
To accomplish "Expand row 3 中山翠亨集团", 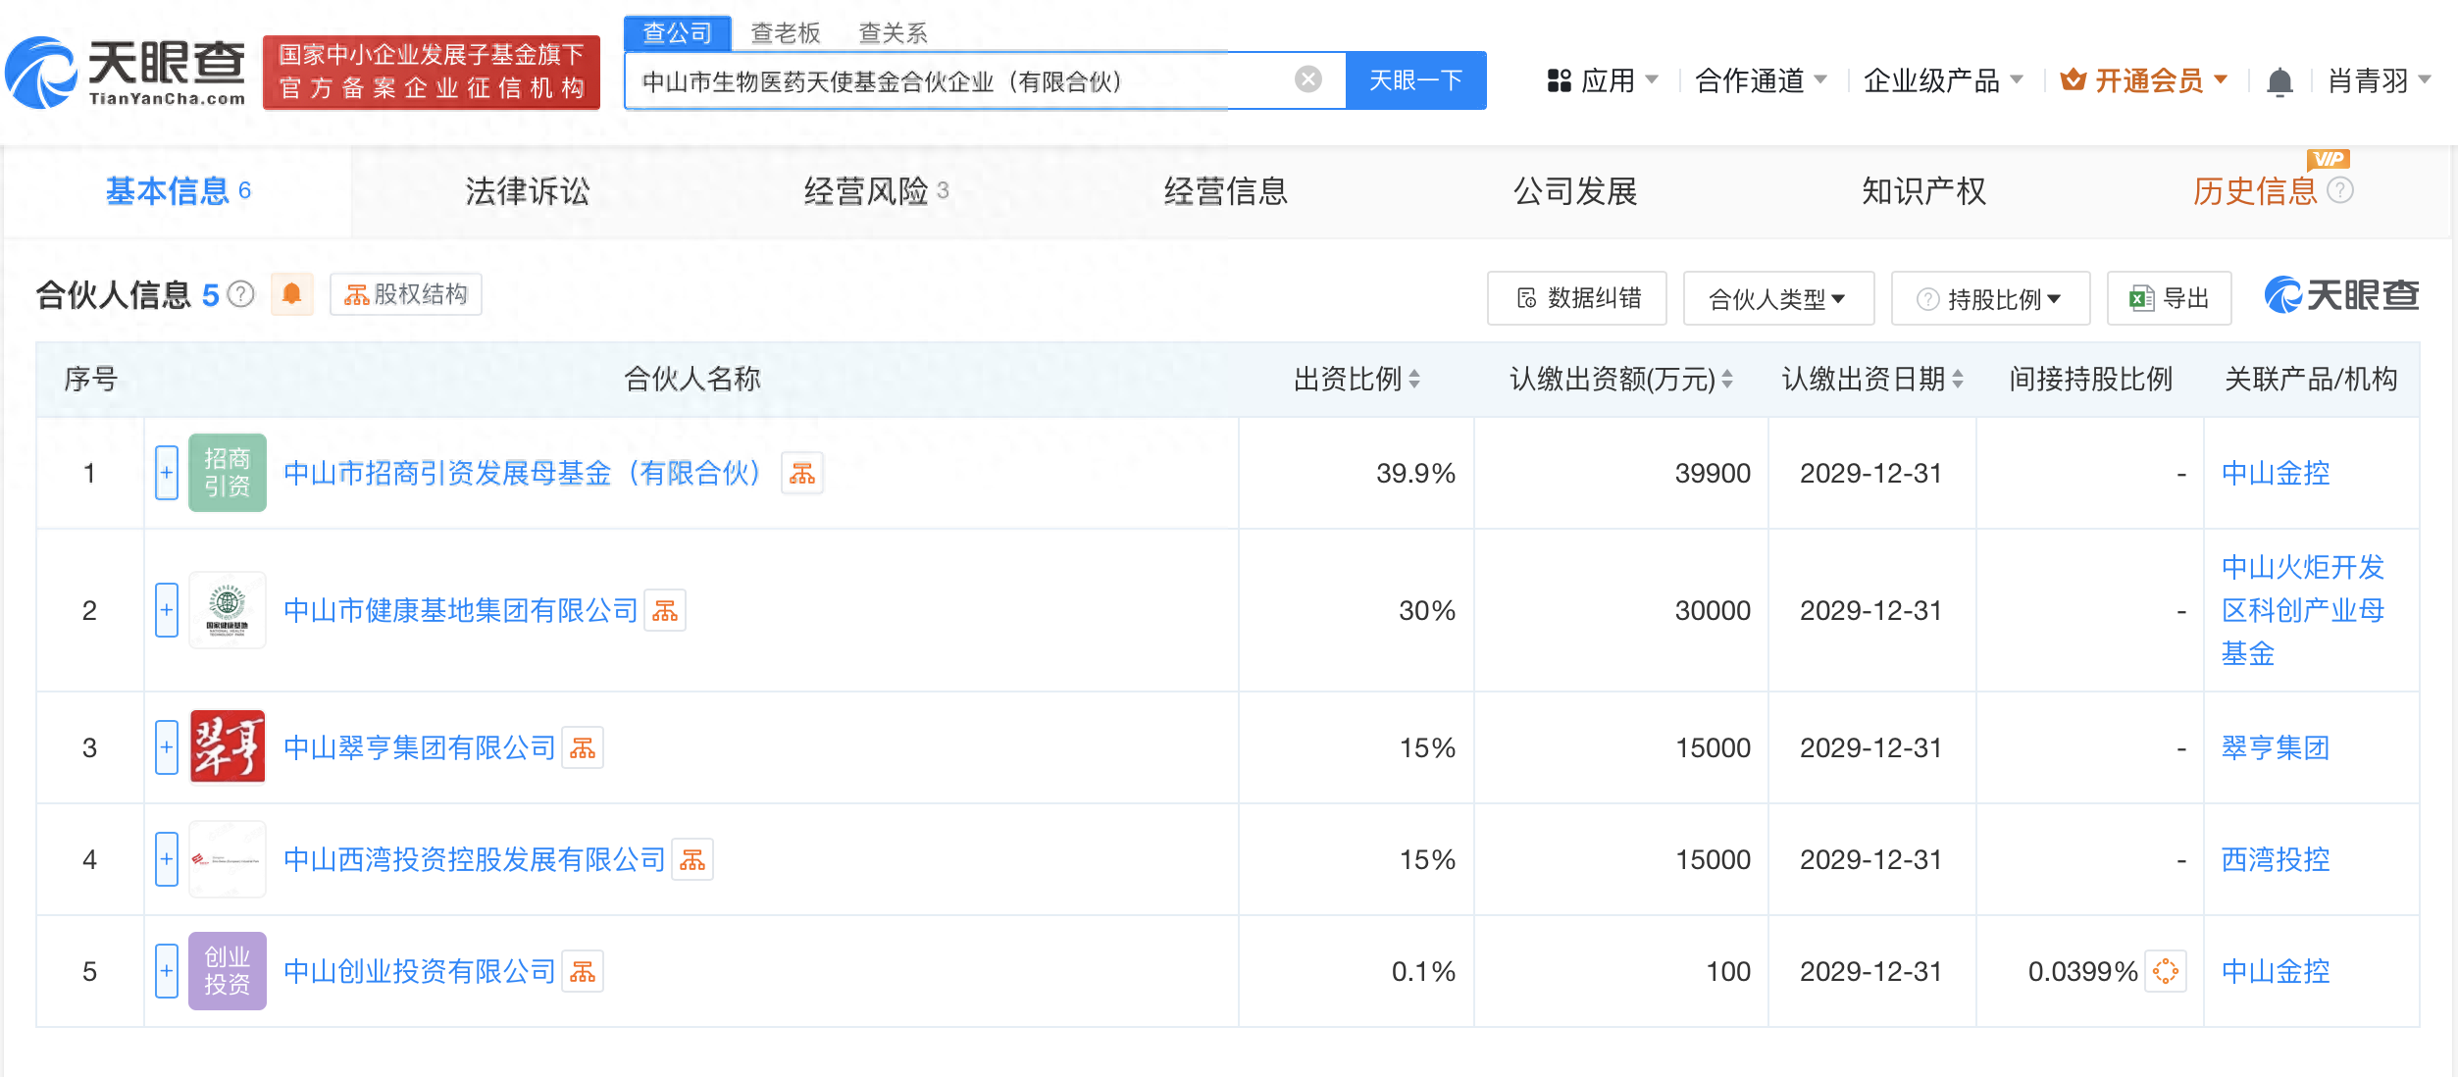I will coord(167,747).
